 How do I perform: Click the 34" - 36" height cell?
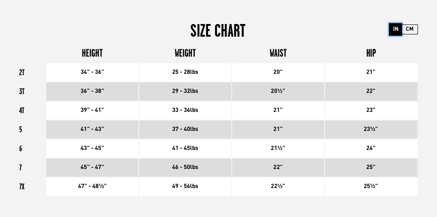click(92, 72)
